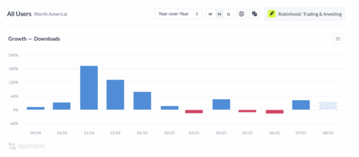Click the Growth — Downloads chart title

tap(34, 39)
